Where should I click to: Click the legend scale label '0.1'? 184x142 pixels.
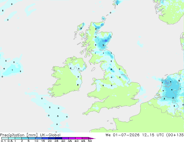point(3,141)
